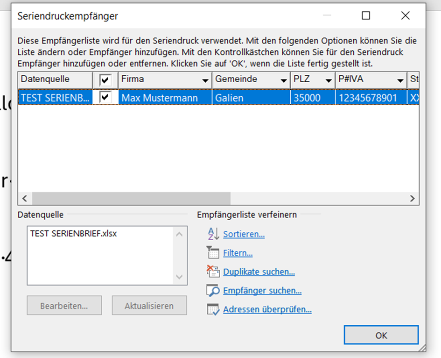This screenshot has width=441, height=358.
Task: Click the horizontal scrollbar left arrow
Action: pyautogui.click(x=25, y=199)
